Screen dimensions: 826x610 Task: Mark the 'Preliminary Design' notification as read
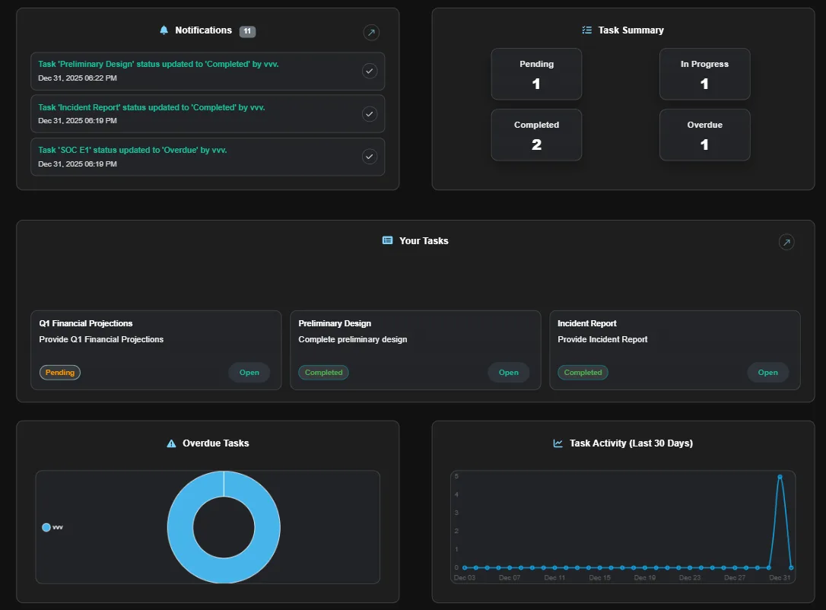pyautogui.click(x=370, y=71)
